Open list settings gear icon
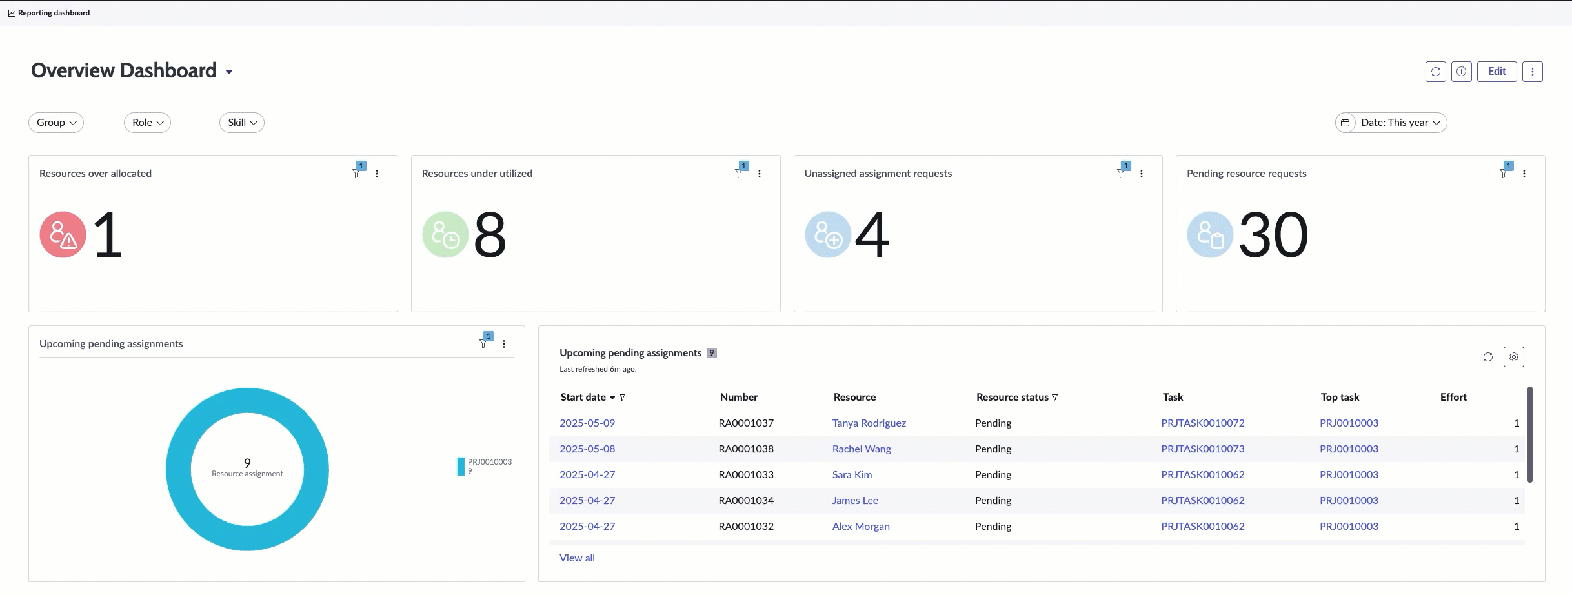 point(1514,357)
